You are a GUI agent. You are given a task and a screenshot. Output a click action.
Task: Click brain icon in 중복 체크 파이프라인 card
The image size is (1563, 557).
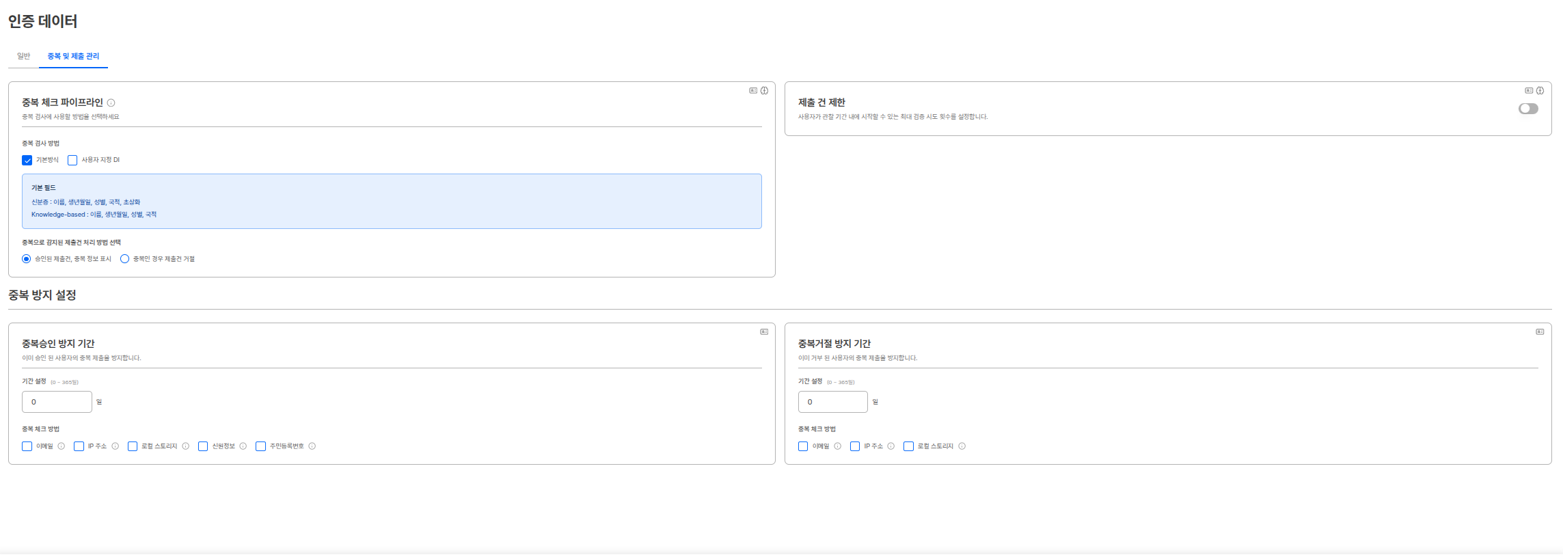764,90
